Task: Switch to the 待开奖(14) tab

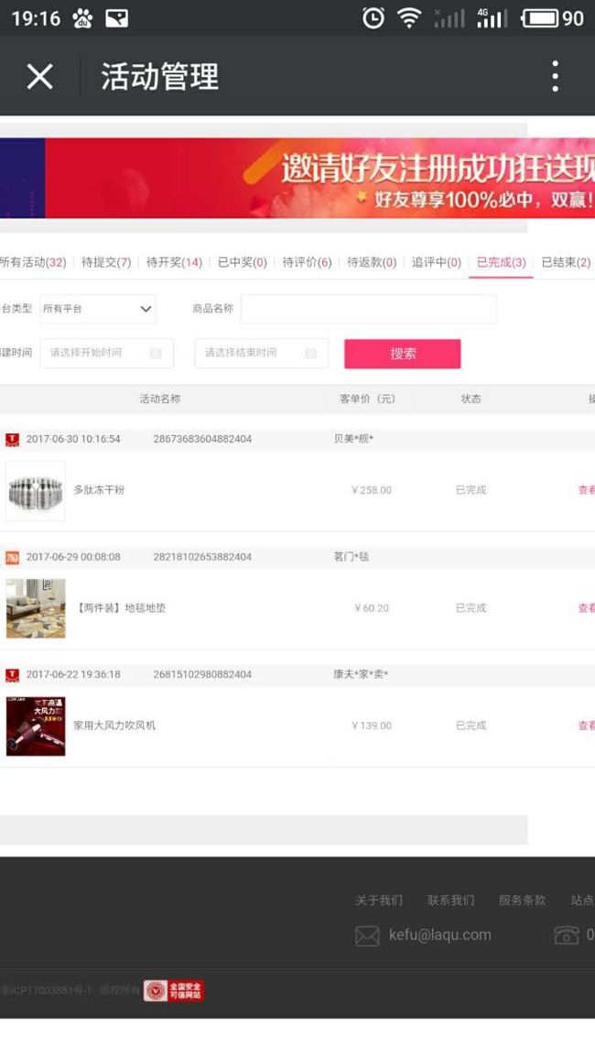Action: point(174,262)
